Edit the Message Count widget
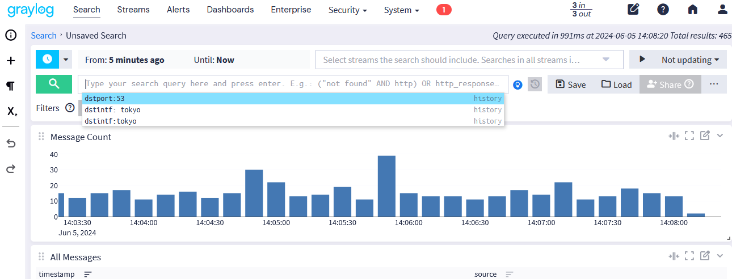This screenshot has height=279, width=732. (705, 136)
